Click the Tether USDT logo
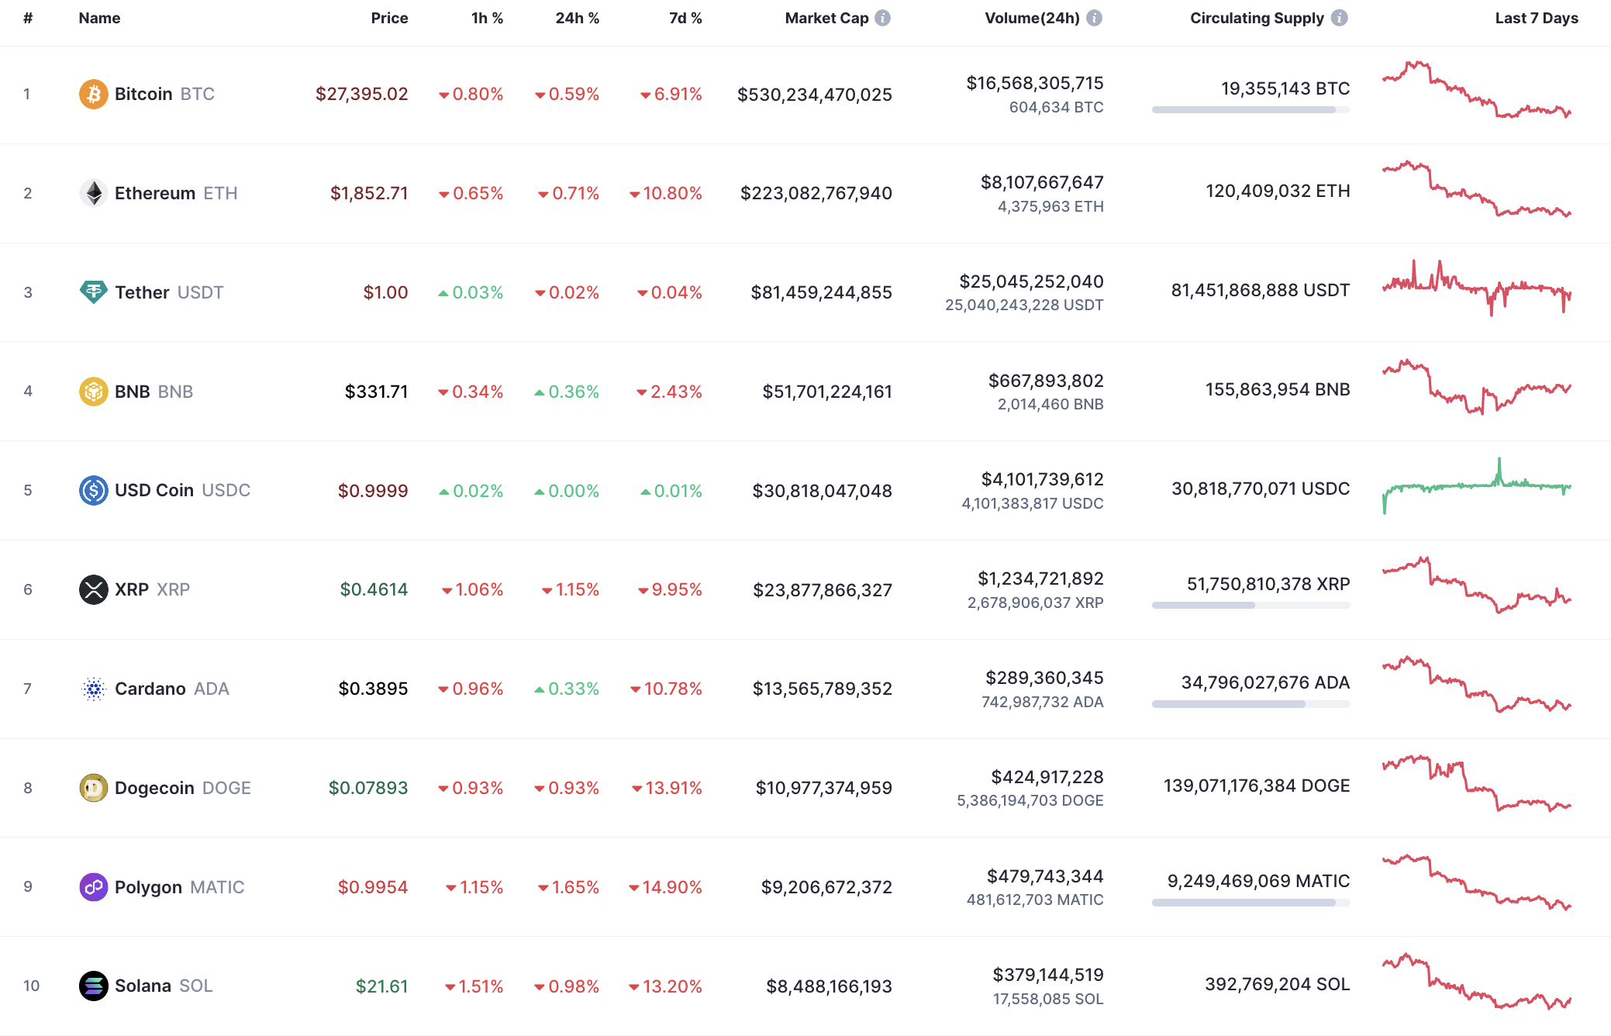1611x1036 pixels. tap(93, 292)
